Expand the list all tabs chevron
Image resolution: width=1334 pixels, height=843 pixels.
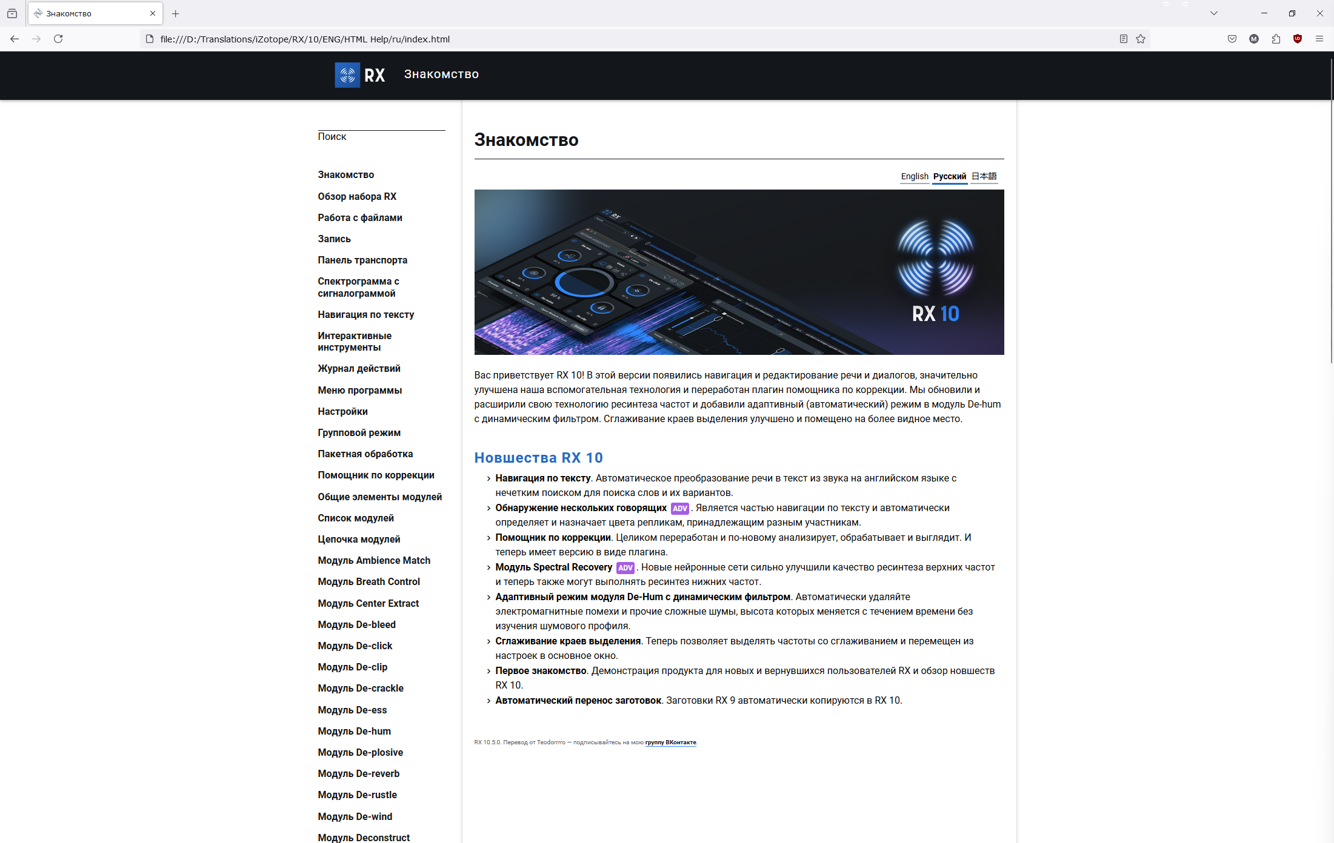(1213, 13)
